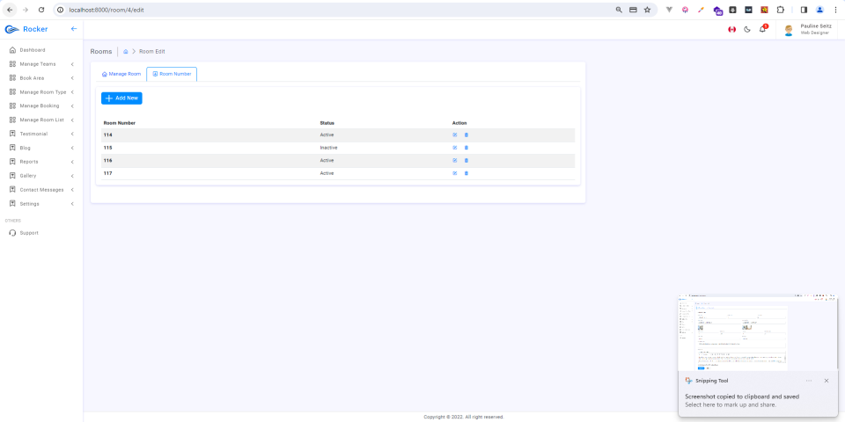Remove room 117 with trash icon
Viewport: 845px width, 422px height.
point(467,173)
